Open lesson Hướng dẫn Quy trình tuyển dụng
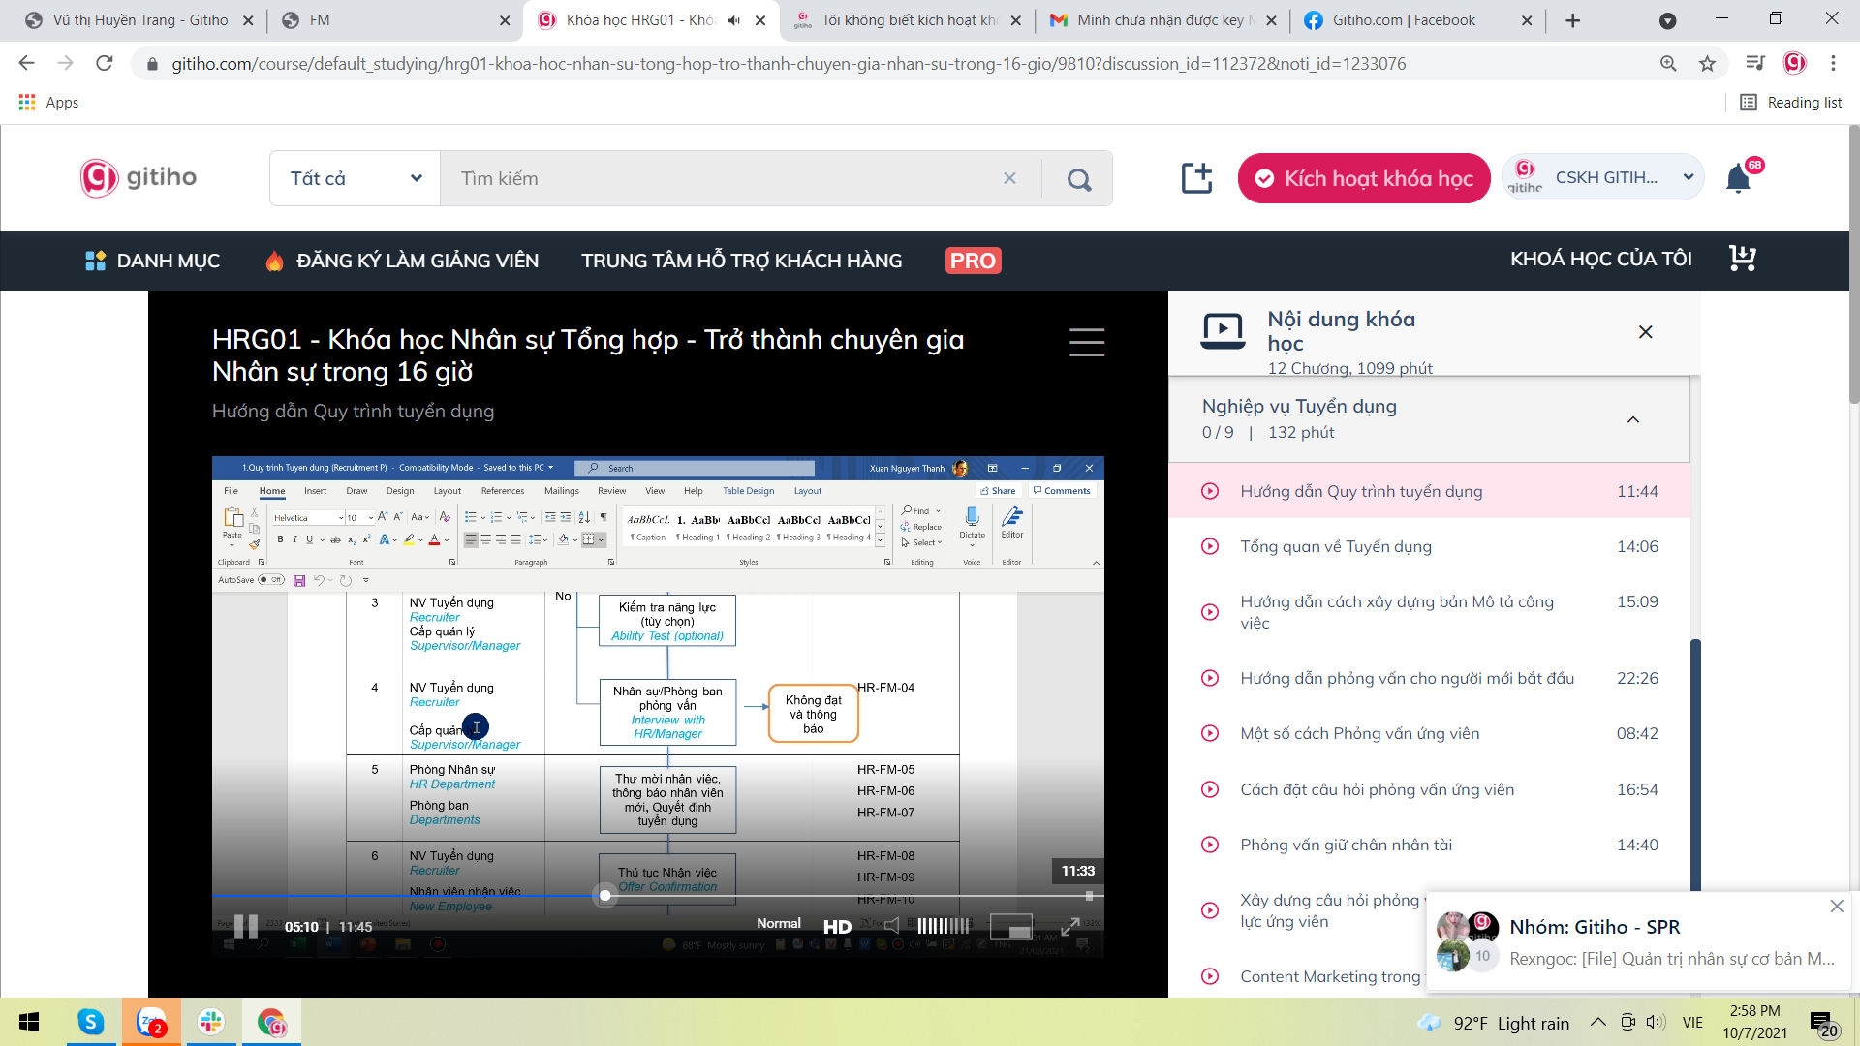Image resolution: width=1860 pixels, height=1046 pixels. tap(1430, 491)
